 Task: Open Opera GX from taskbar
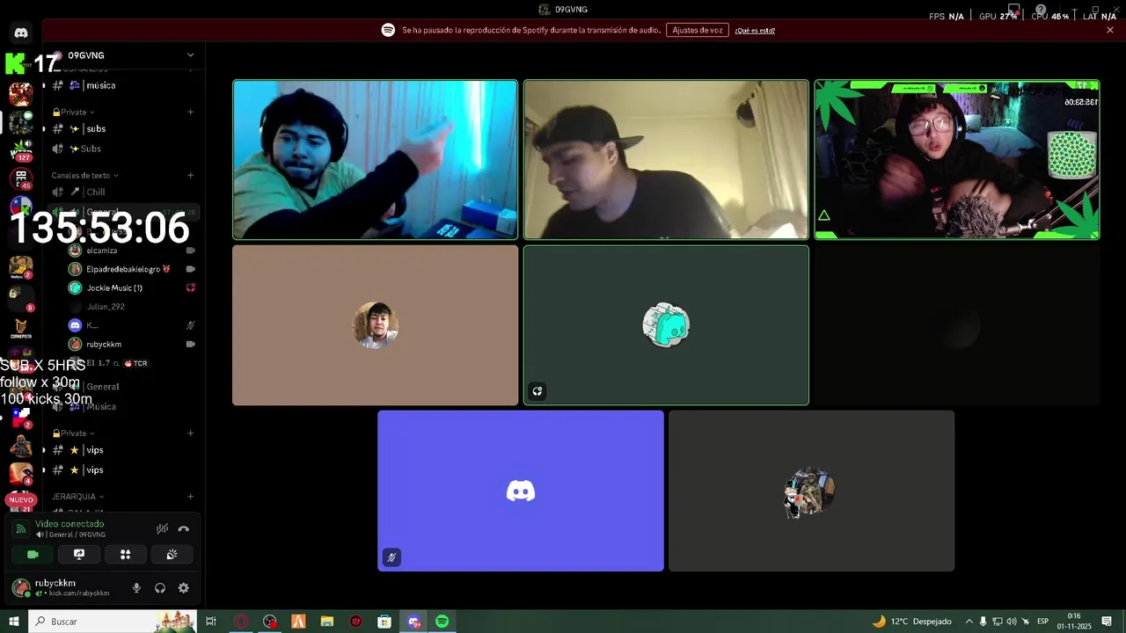pyautogui.click(x=241, y=622)
